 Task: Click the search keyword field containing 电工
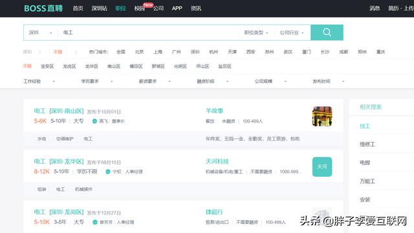[148, 33]
